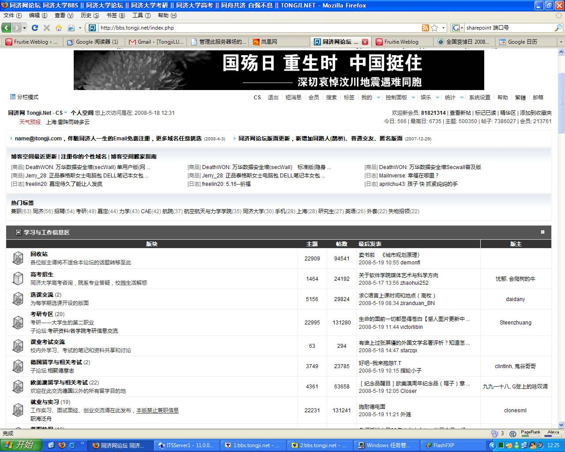Open the search engine selector dropdown
Viewport: 565px width, 452px height.
(x=458, y=28)
